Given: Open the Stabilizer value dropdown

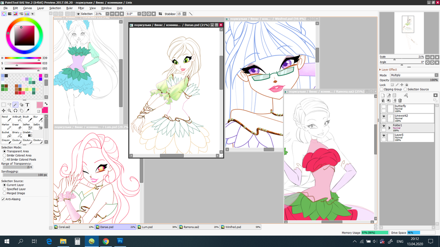Looking at the screenshot, I should (185, 14).
